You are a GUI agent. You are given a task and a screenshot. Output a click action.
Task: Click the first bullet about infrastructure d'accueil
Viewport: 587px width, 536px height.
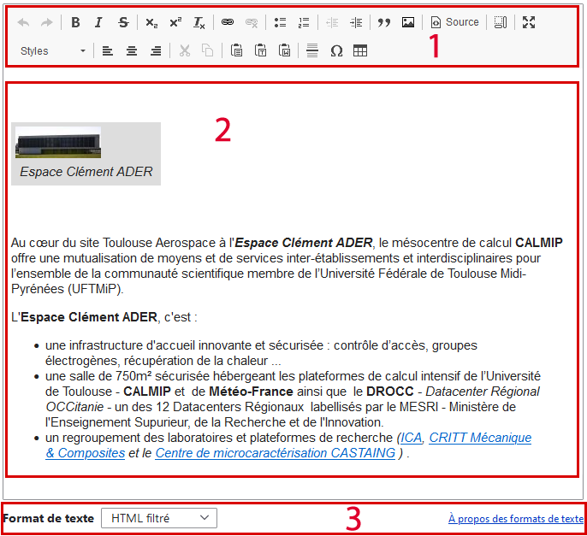click(261, 353)
